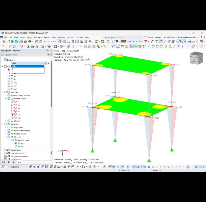The image size is (206, 202).
Task: Click next arrow beside SRSS dropdown
Action: tap(49, 63)
